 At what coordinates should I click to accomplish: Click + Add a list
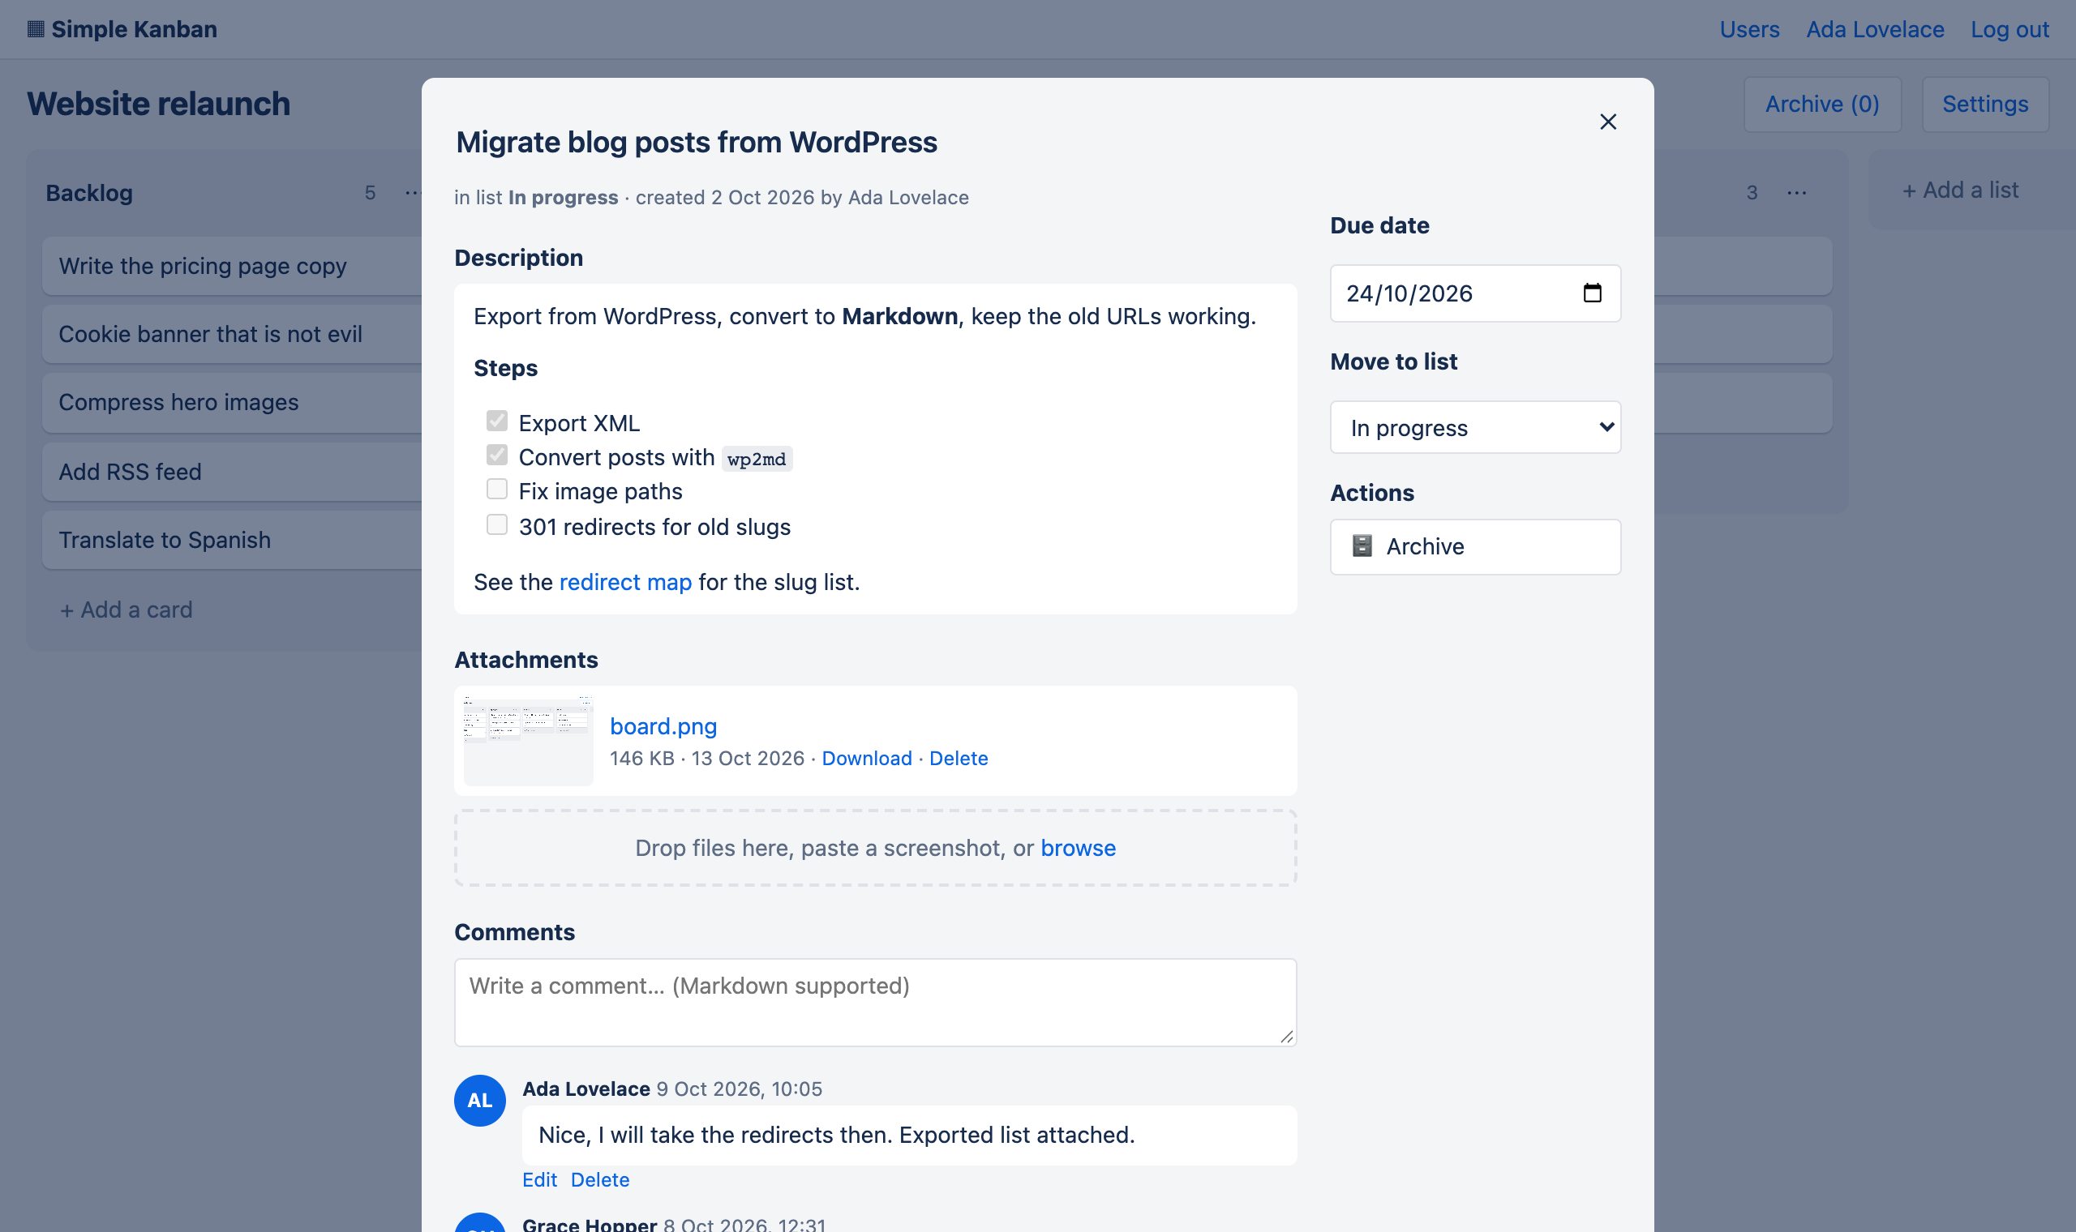click(1960, 190)
